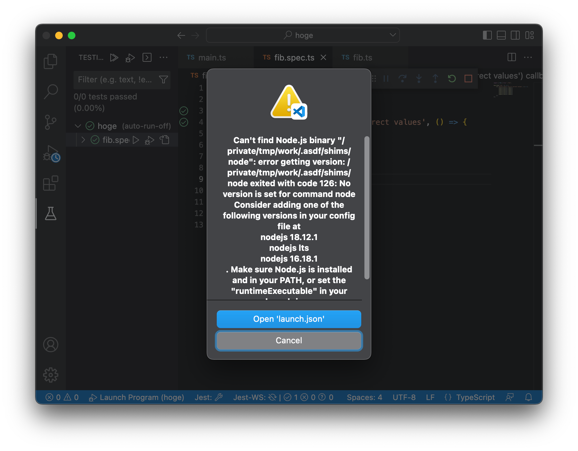Screen dimensions: 578x451
Task: Toggle the bottom panel layout
Action: (501, 35)
